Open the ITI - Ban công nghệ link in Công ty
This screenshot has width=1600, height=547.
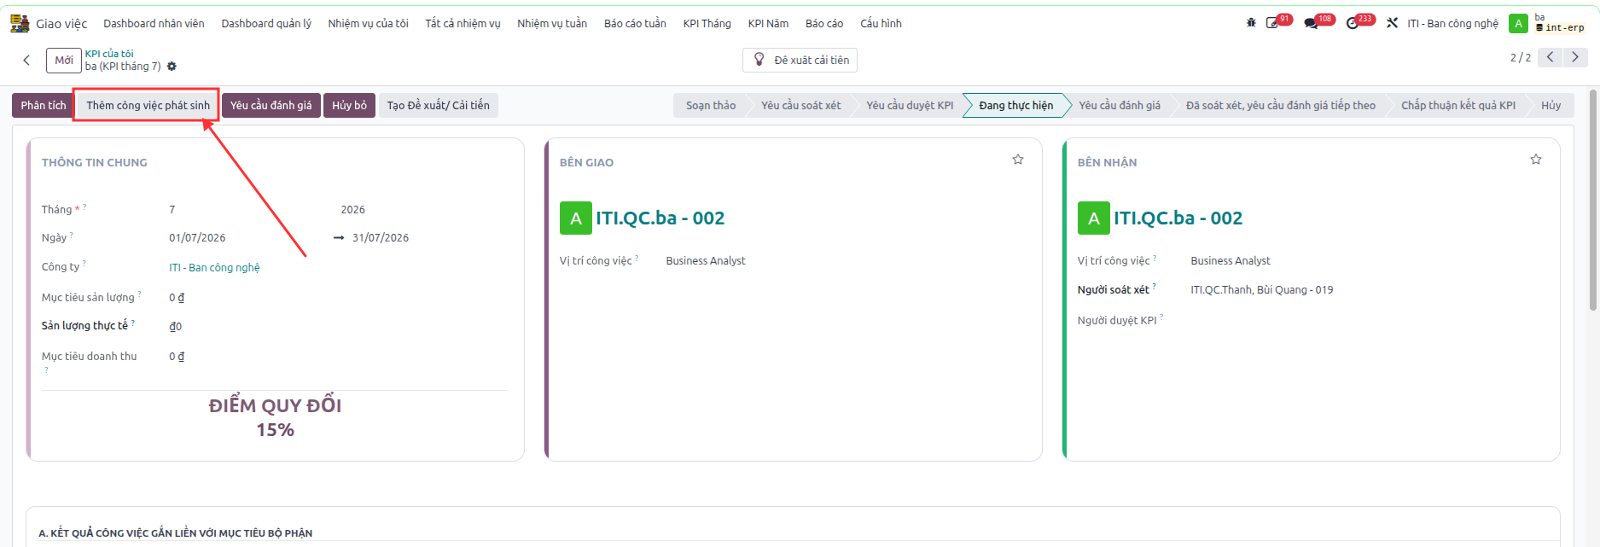pyautogui.click(x=214, y=268)
